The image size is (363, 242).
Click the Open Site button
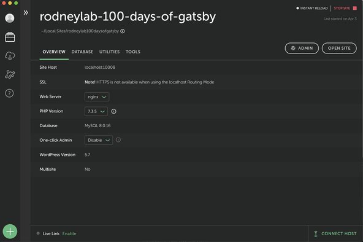point(339,48)
